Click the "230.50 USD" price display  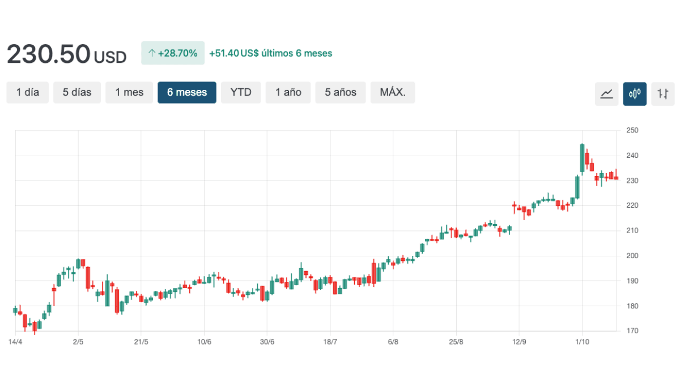click(65, 53)
